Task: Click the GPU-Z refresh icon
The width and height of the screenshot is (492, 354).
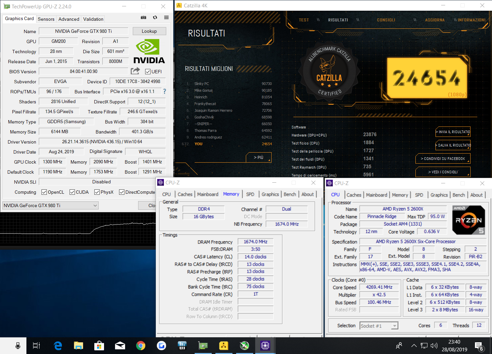Action: click(x=155, y=17)
